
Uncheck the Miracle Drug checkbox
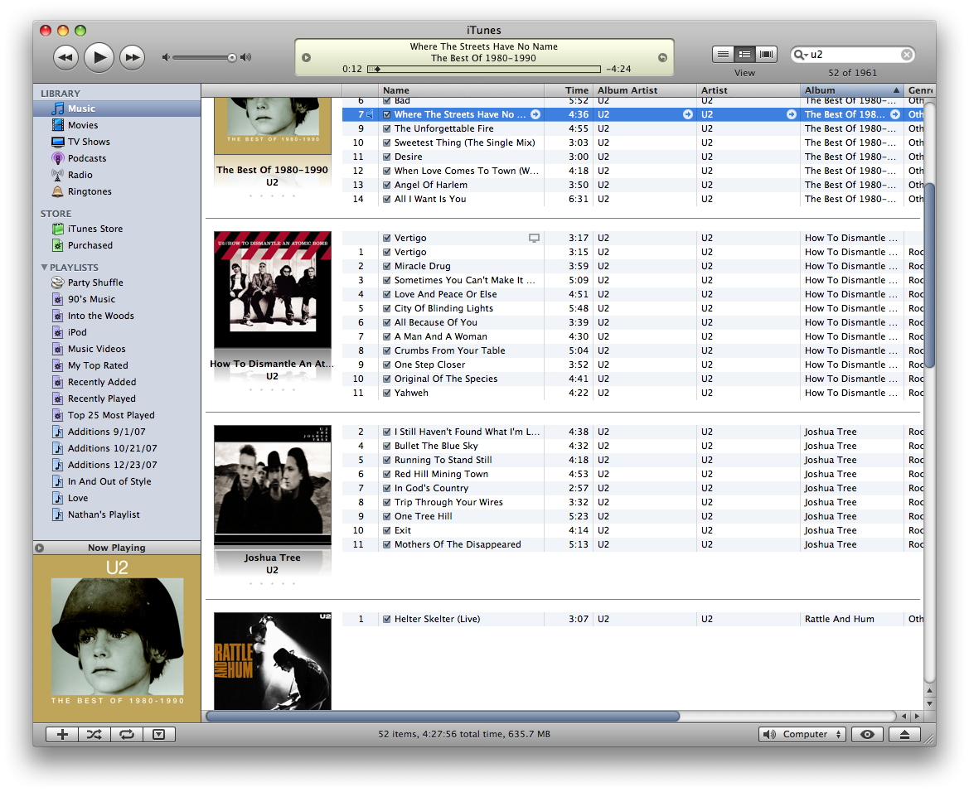[387, 266]
